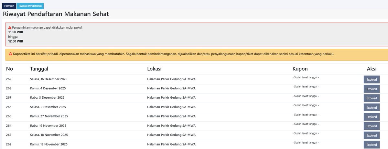
Task: Click Expired button for row 269
Action: pyautogui.click(x=372, y=80)
